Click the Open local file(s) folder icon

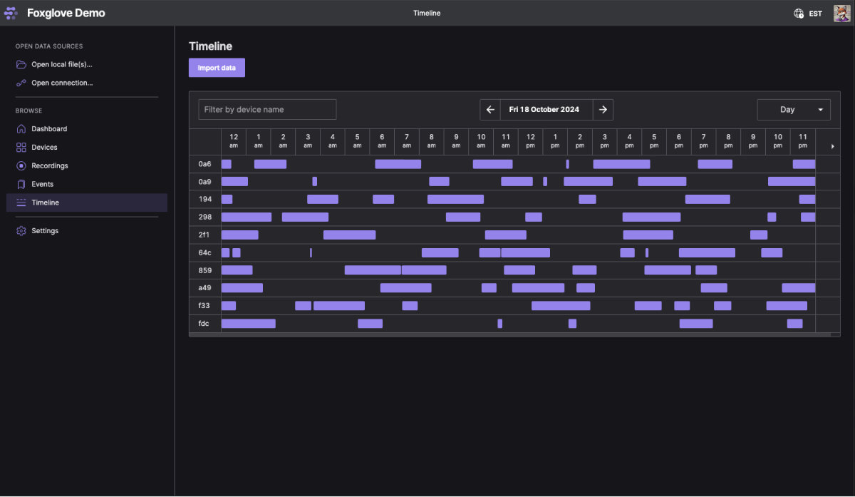21,65
